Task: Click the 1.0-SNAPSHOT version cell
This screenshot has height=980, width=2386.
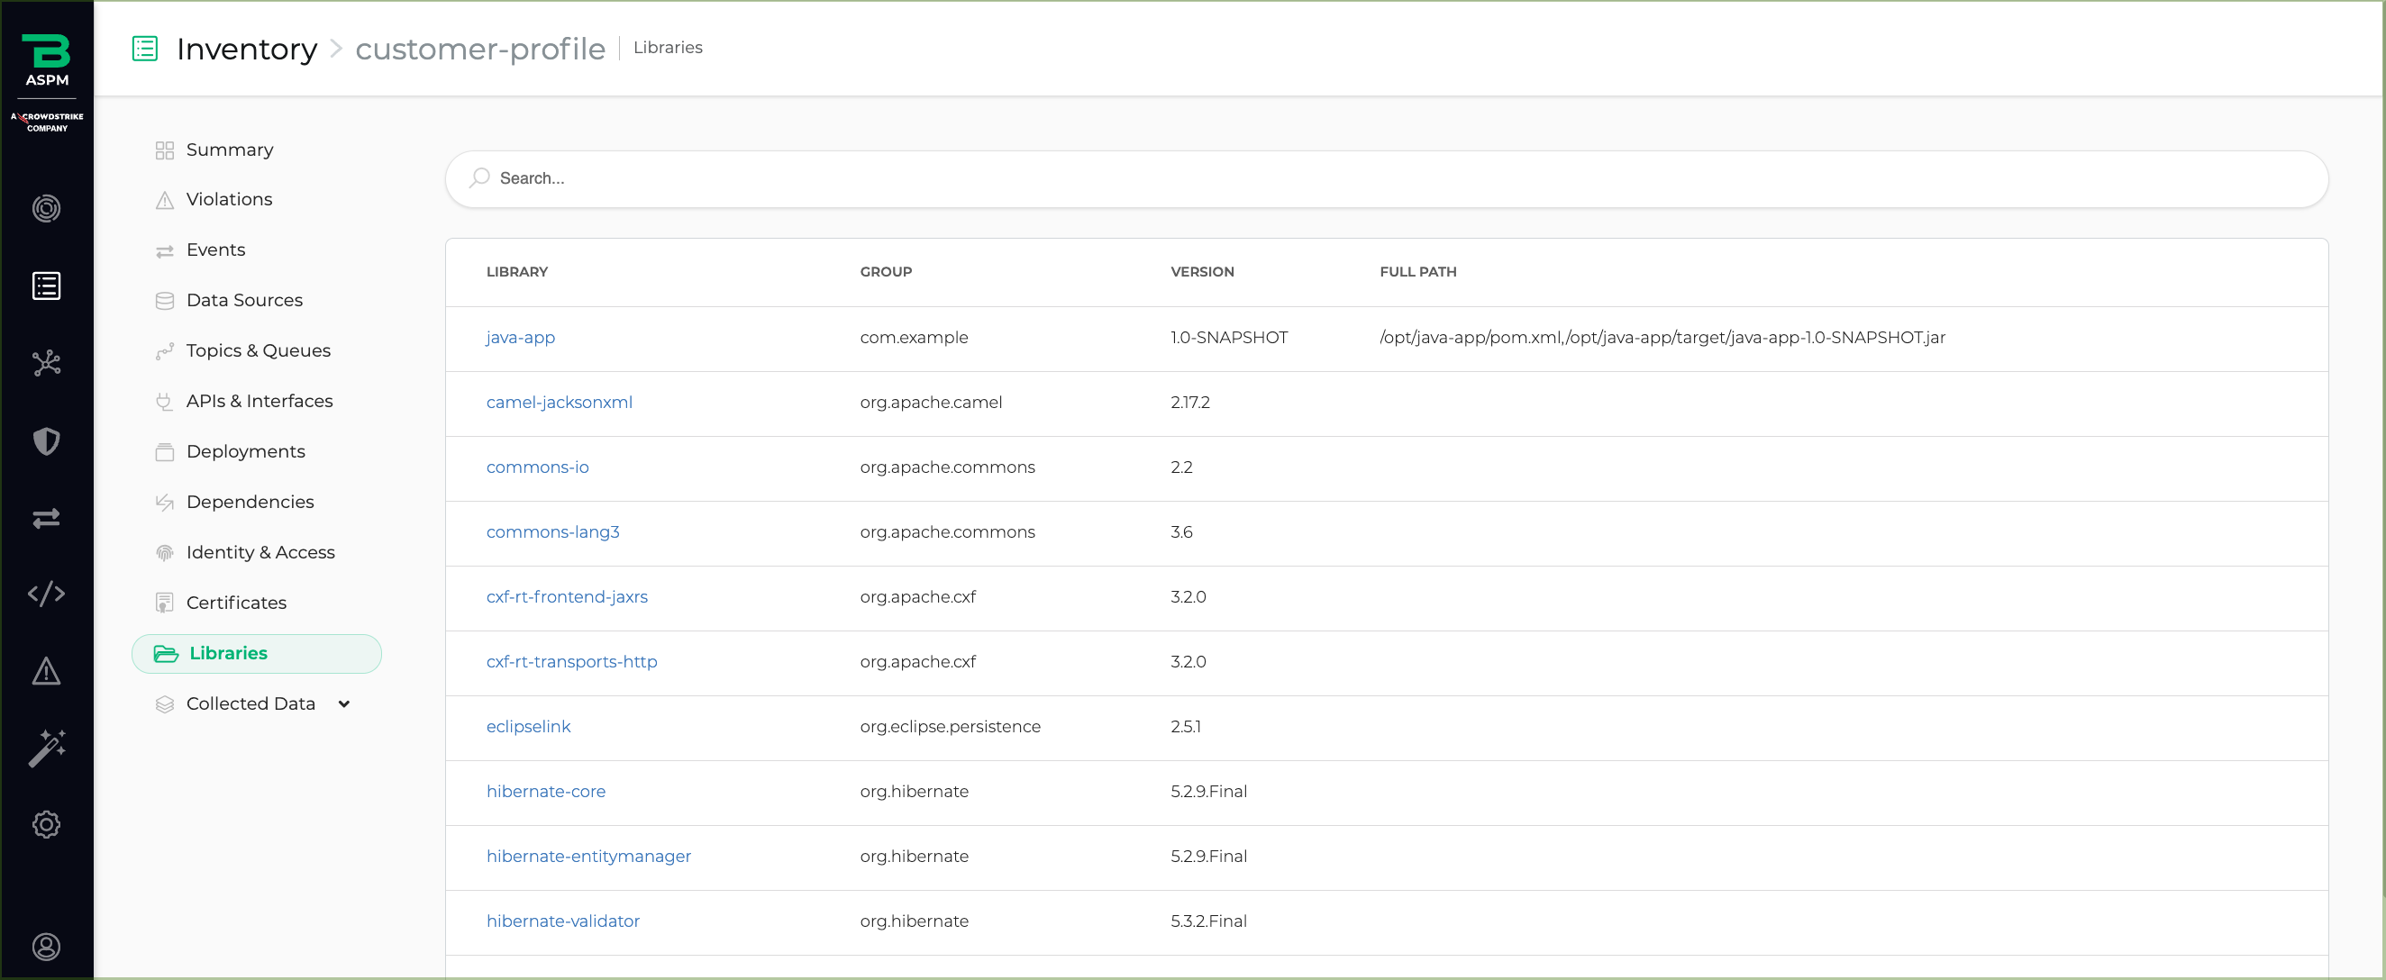Action: coord(1228,338)
